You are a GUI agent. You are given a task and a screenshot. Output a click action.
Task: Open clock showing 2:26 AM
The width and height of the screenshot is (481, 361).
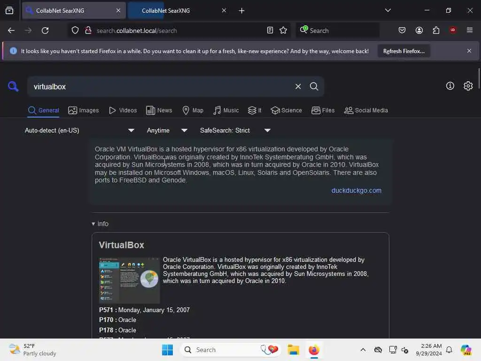click(429, 350)
